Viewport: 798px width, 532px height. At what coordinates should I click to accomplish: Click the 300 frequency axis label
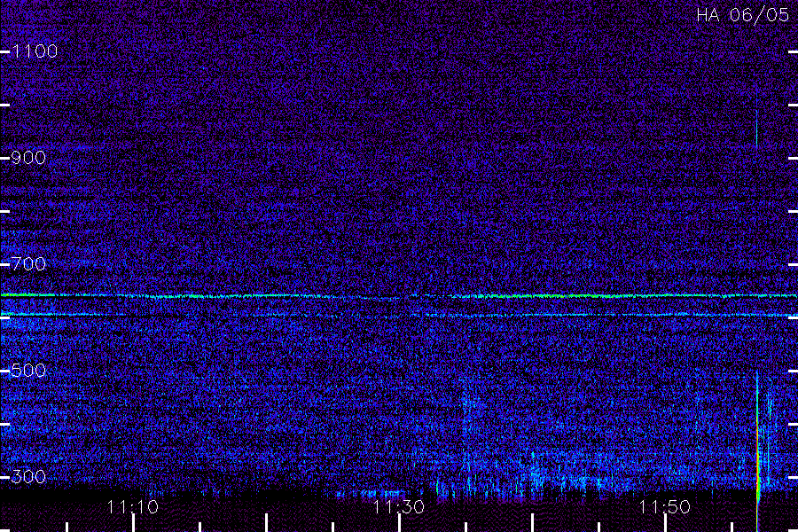28,476
